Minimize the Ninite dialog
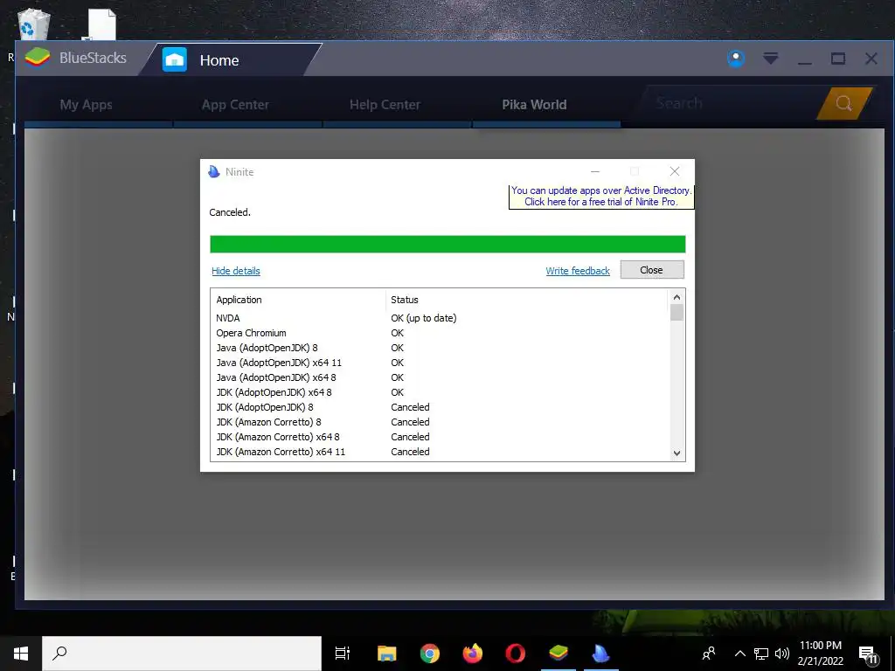 click(x=594, y=171)
